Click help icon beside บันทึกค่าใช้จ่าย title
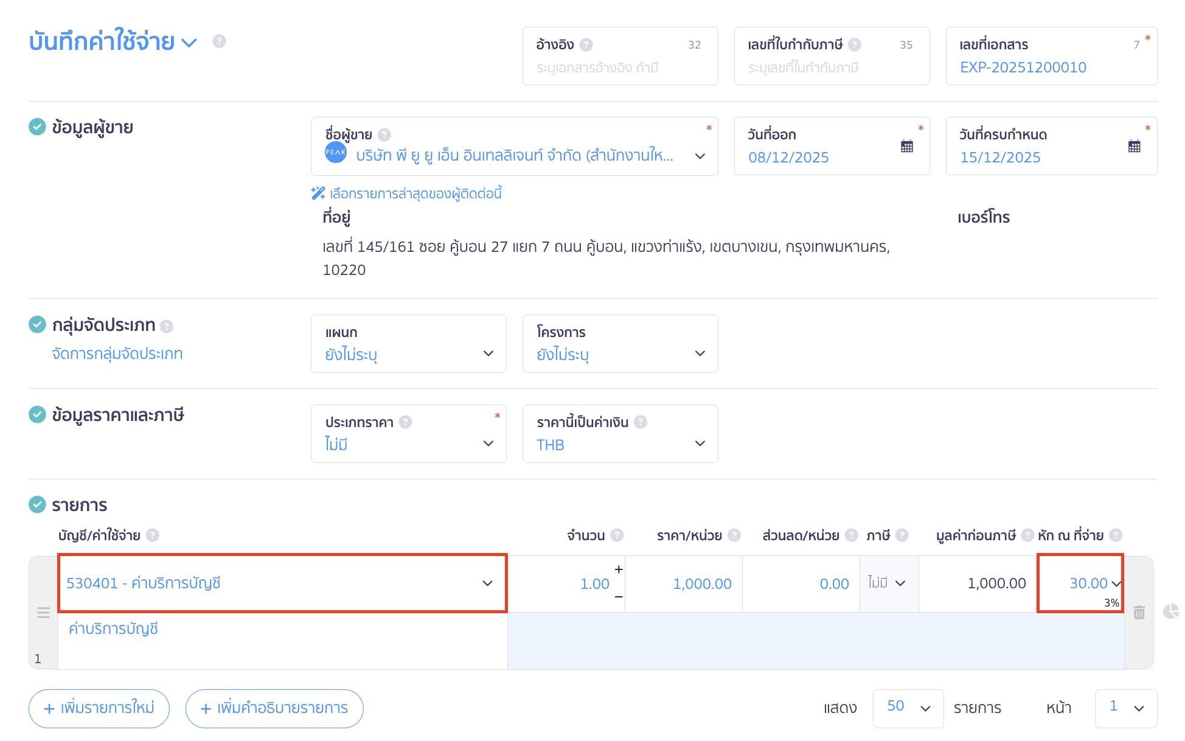This screenshot has width=1185, height=741. point(219,41)
